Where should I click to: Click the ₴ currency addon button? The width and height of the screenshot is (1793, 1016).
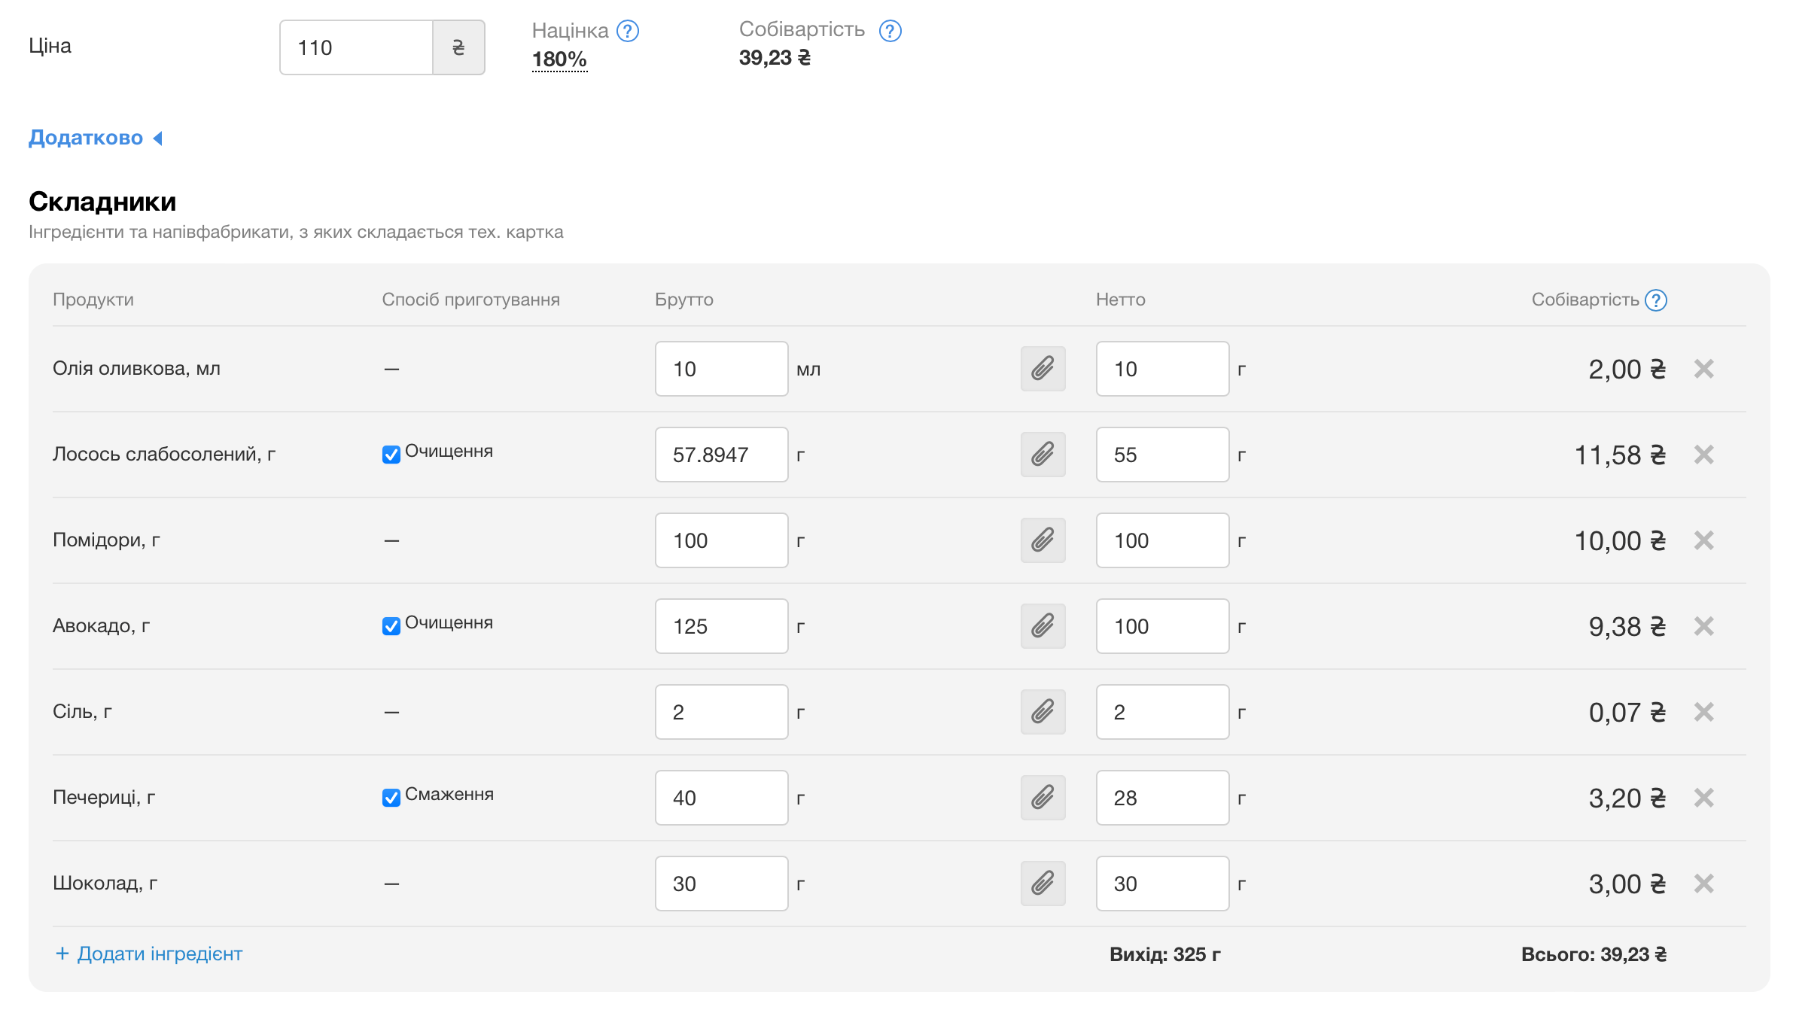click(x=458, y=47)
